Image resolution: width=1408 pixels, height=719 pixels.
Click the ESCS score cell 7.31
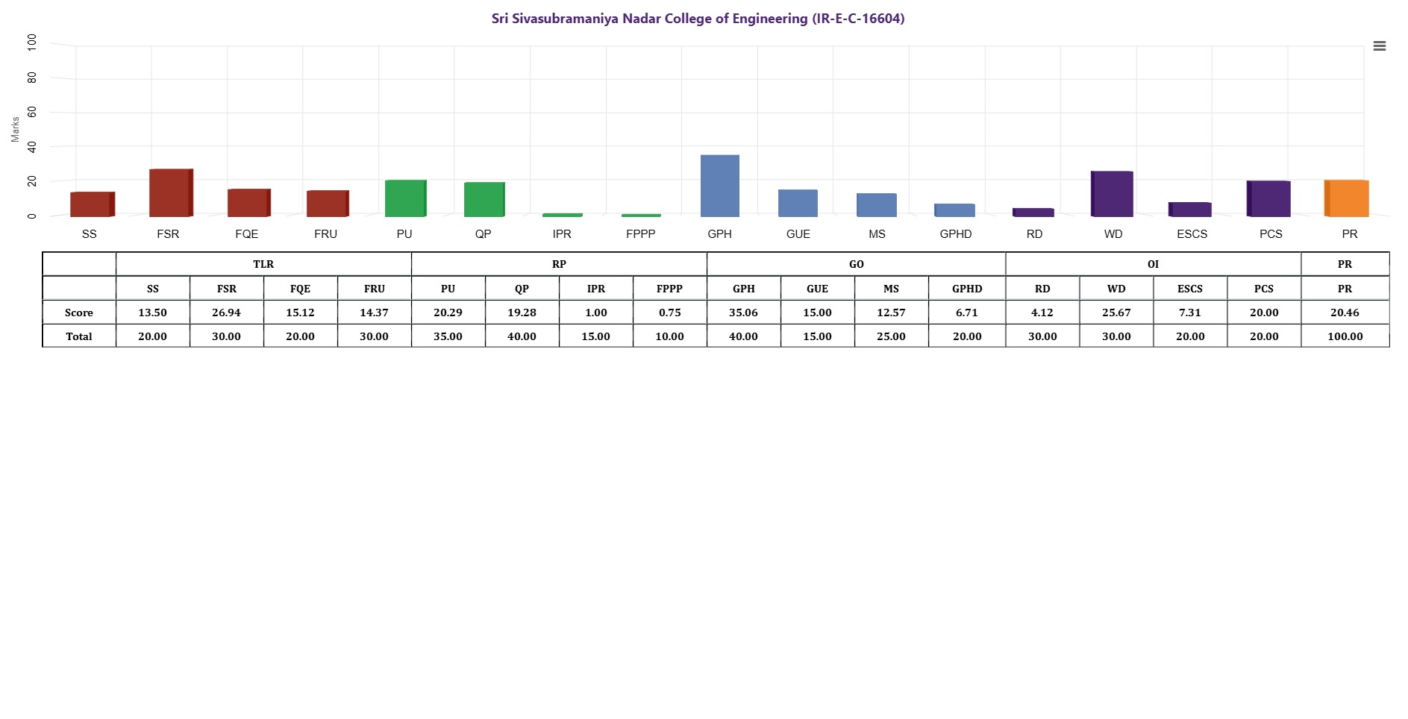[1190, 313]
